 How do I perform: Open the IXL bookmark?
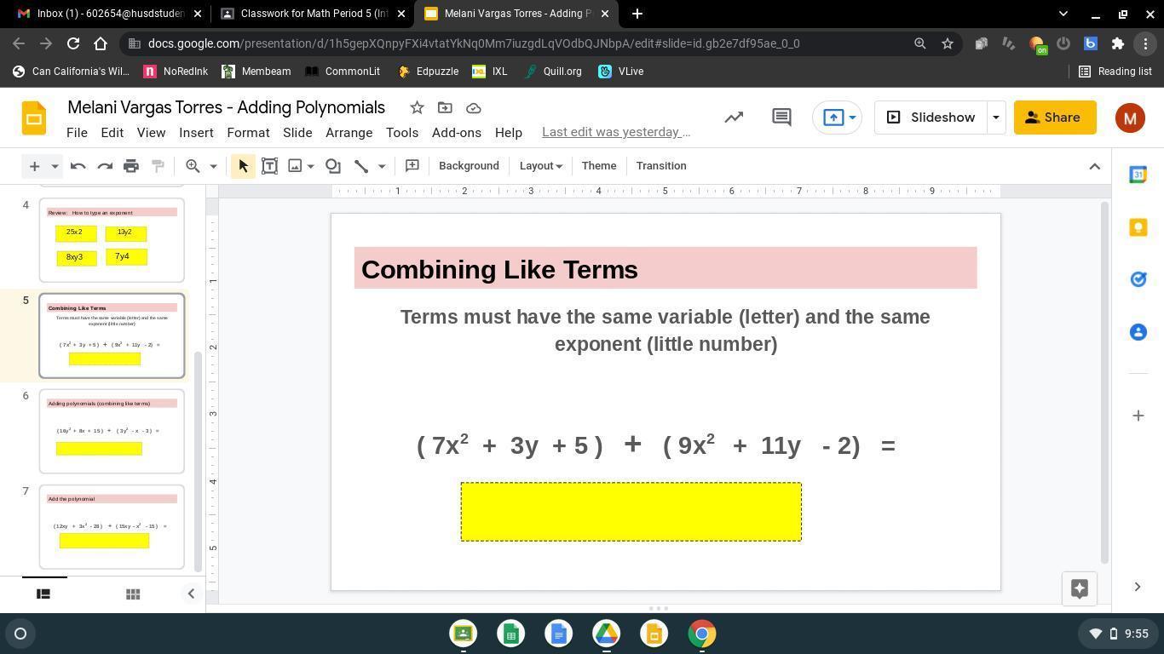(x=490, y=72)
